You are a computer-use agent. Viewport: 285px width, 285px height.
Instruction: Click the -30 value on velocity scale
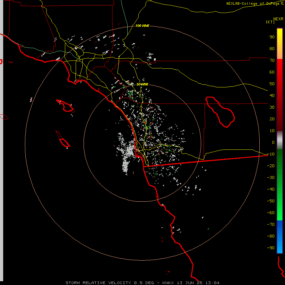271,178
